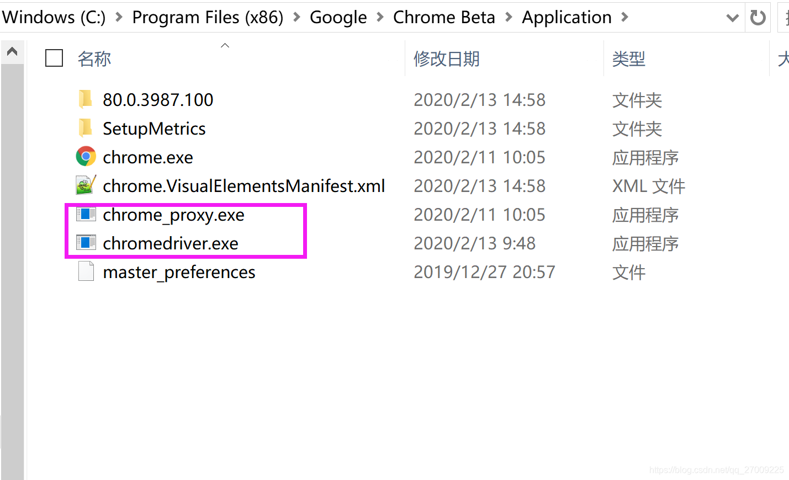Viewport: 789px width, 480px height.
Task: Click the chrome_proxy.exe application icon
Action: (86, 214)
